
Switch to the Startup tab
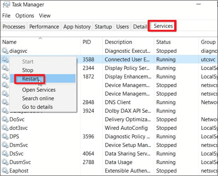tap(103, 27)
